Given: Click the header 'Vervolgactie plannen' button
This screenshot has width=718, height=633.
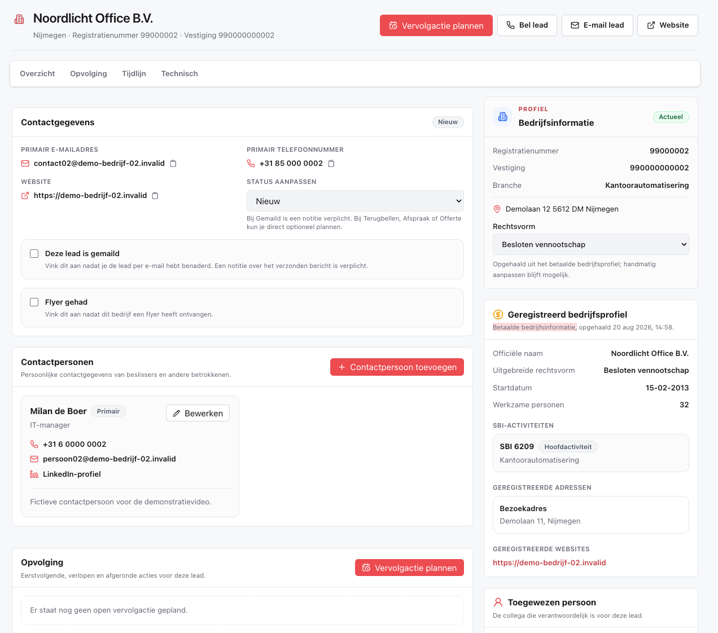Looking at the screenshot, I should pos(436,25).
